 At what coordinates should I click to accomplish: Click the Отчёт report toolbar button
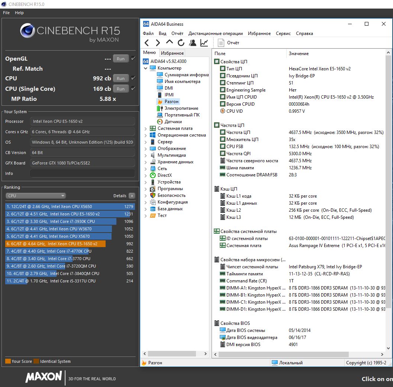point(229,43)
